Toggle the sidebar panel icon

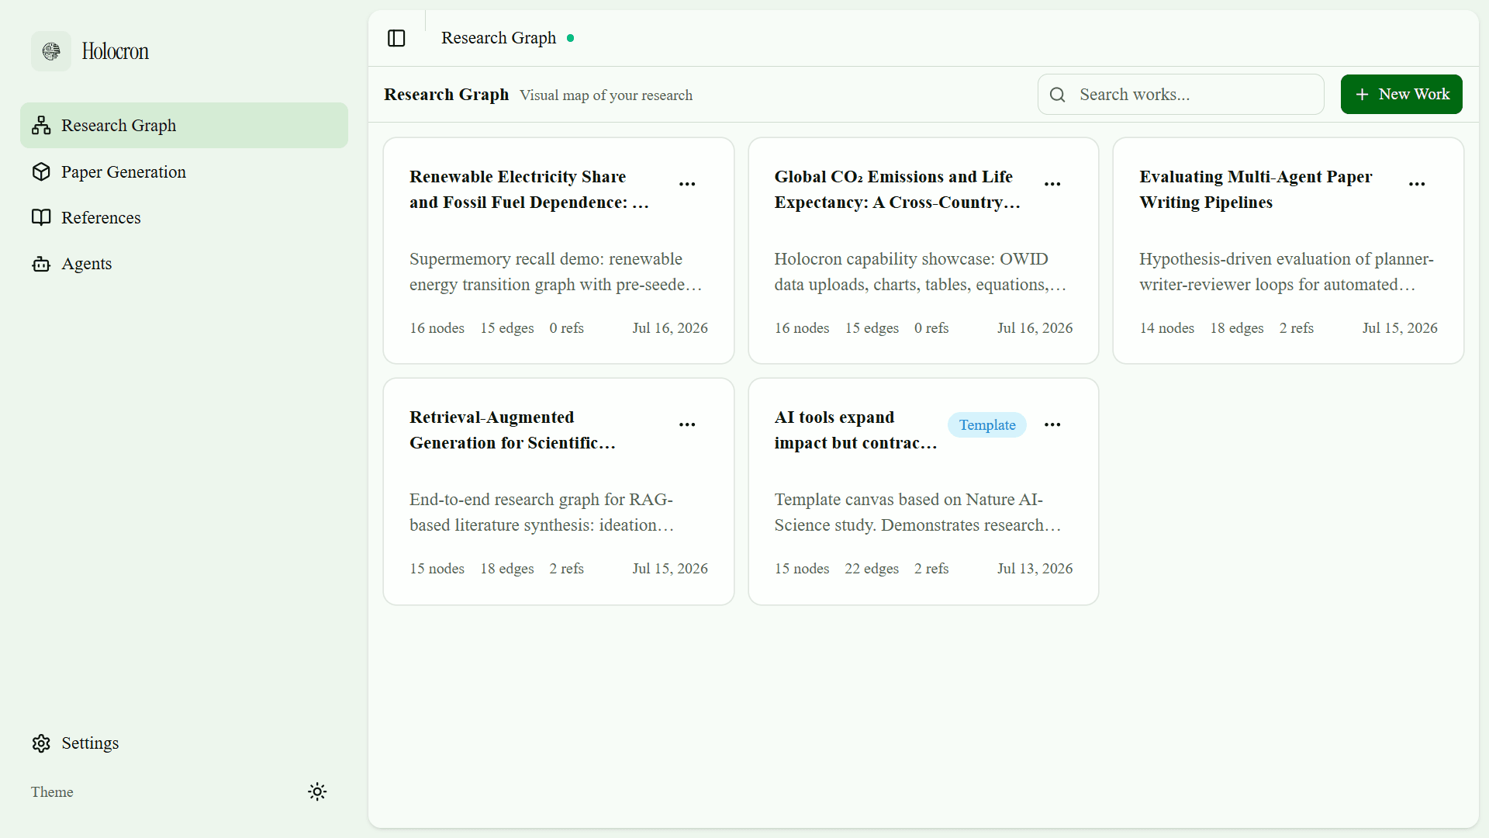click(x=396, y=38)
